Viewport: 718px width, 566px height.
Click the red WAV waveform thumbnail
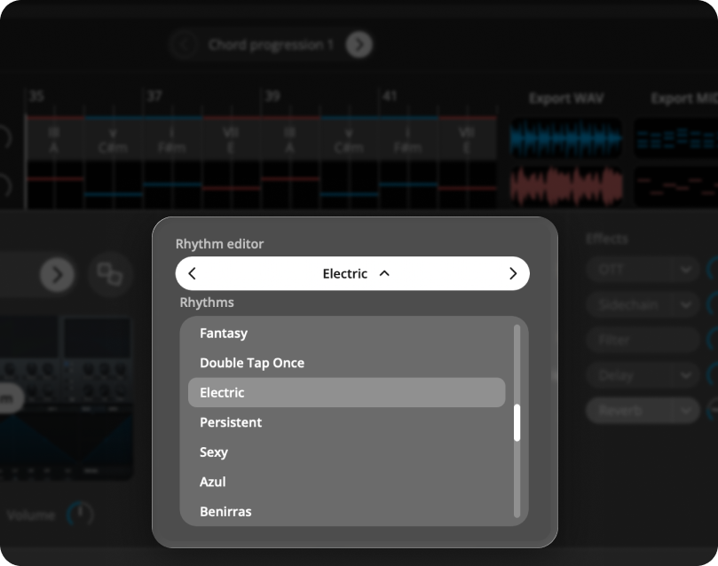point(566,186)
